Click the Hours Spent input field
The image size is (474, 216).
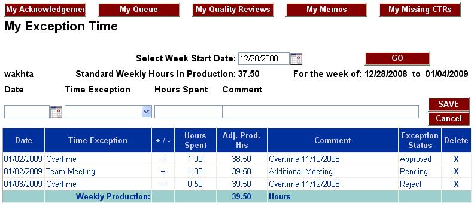coord(189,112)
